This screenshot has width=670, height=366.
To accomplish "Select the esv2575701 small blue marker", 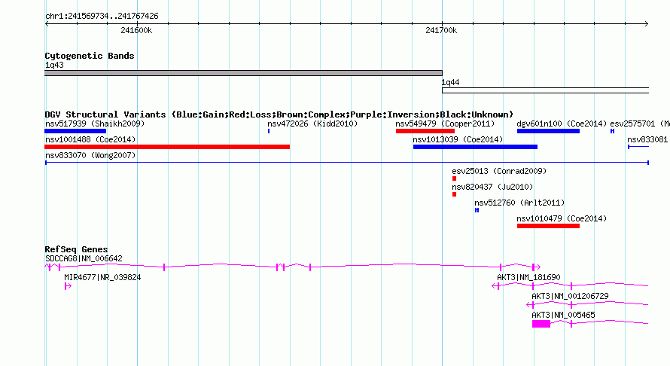I will click(x=612, y=131).
